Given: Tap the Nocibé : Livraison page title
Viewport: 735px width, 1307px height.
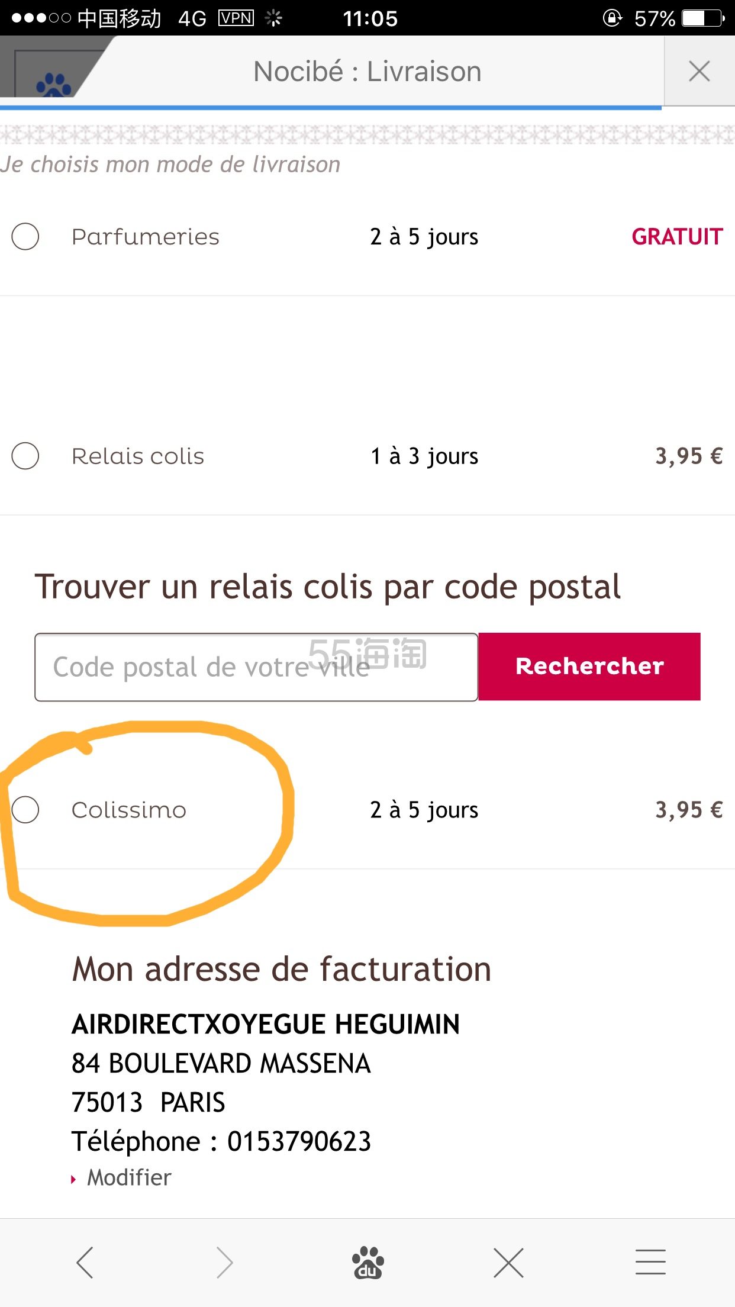Looking at the screenshot, I should point(367,72).
